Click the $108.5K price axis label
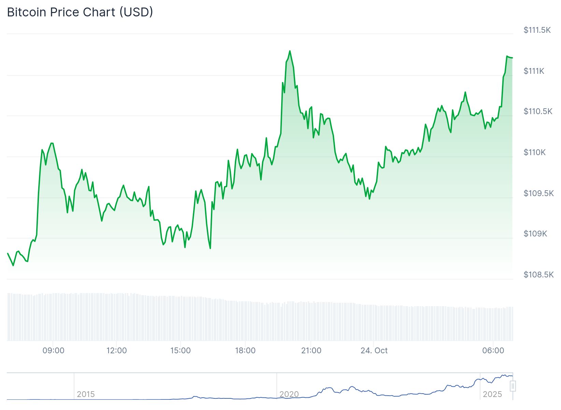The image size is (561, 410). (538, 275)
